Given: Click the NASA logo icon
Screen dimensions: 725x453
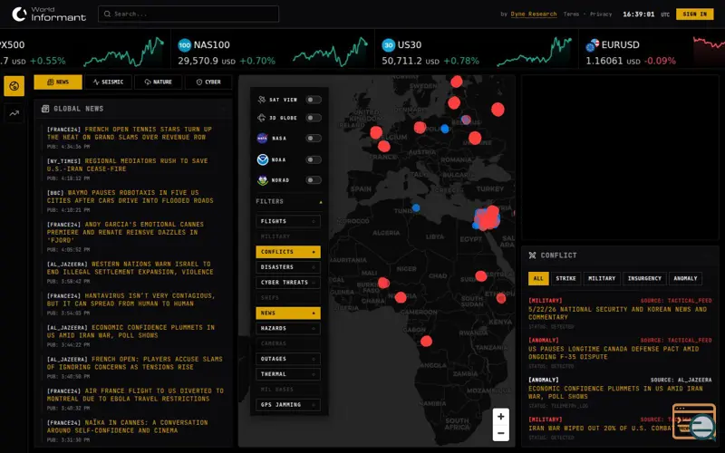Looking at the screenshot, I should click(x=263, y=139).
